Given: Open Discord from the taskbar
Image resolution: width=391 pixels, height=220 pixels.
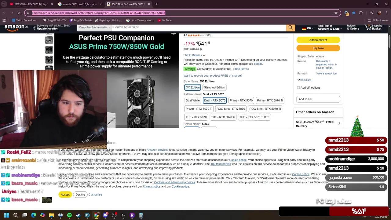Looking at the screenshot, I should (x=105, y=215).
